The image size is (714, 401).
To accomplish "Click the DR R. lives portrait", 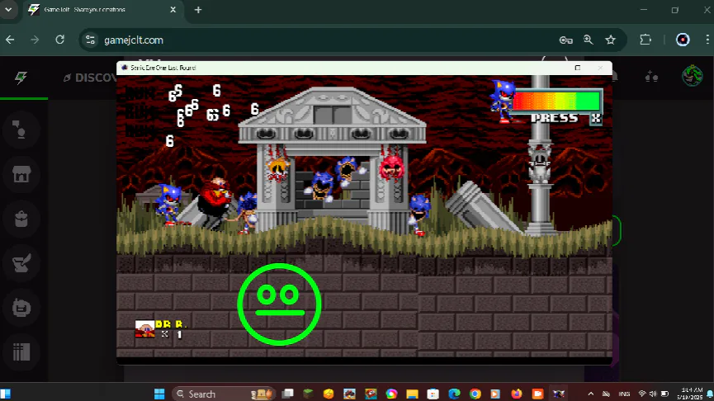I will (x=144, y=328).
